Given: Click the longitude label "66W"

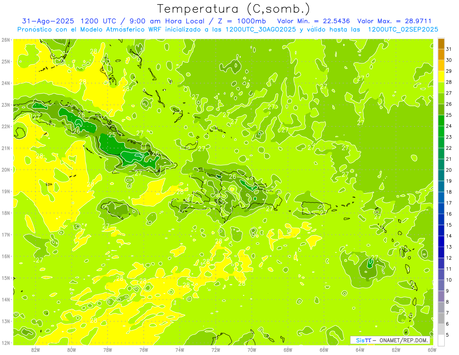Looking at the screenshot, I should click(x=324, y=350).
